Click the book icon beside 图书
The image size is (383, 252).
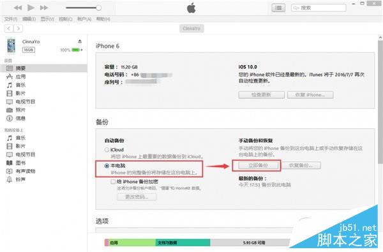click(10, 163)
